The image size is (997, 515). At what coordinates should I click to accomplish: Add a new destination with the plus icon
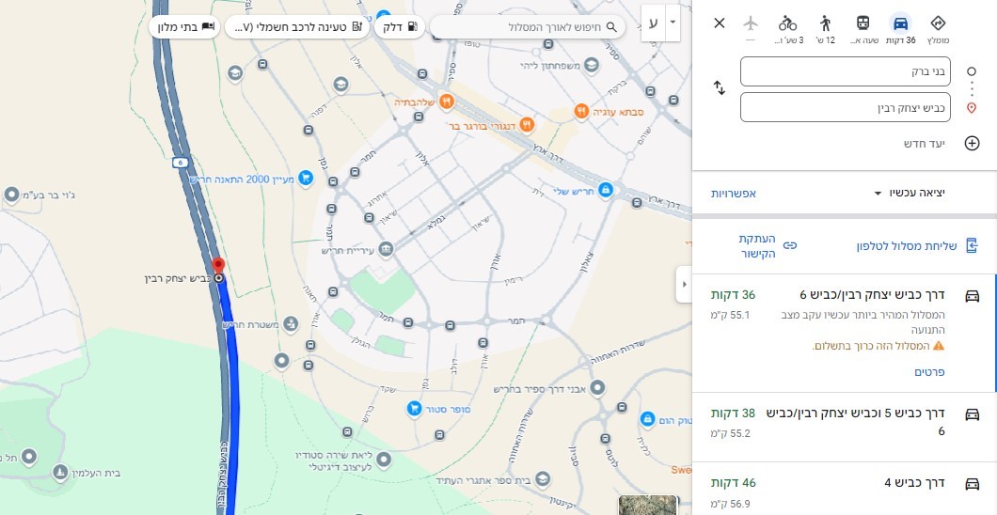(973, 143)
